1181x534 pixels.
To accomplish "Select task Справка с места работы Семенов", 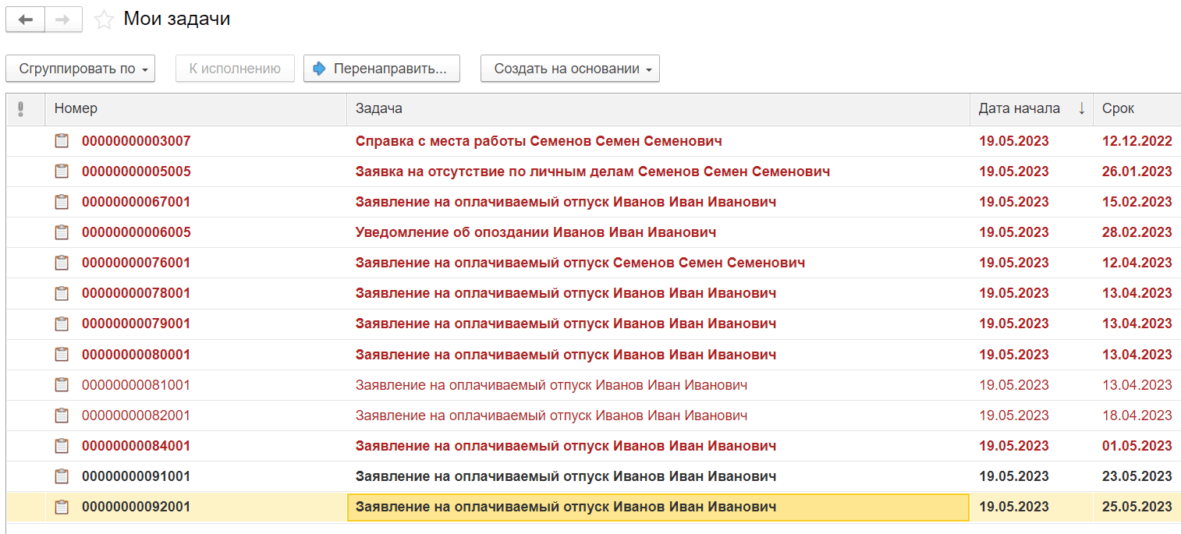I will (593, 141).
